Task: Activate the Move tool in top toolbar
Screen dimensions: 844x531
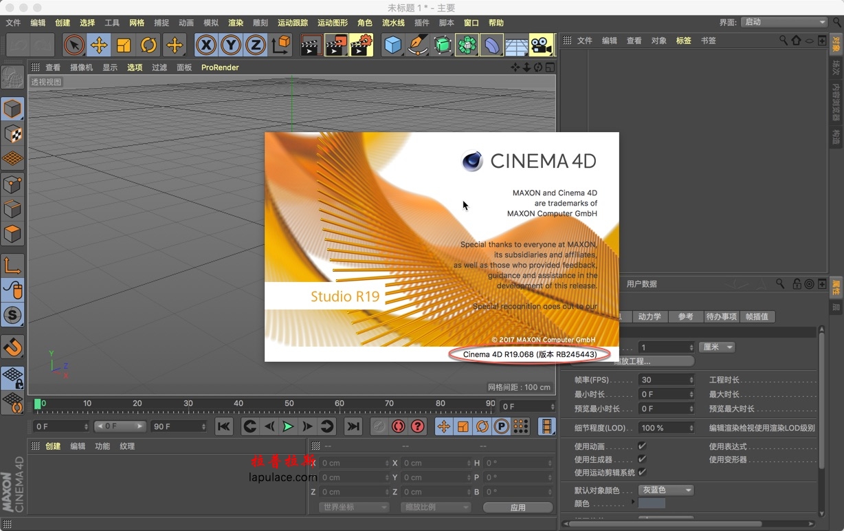Action: (99, 45)
